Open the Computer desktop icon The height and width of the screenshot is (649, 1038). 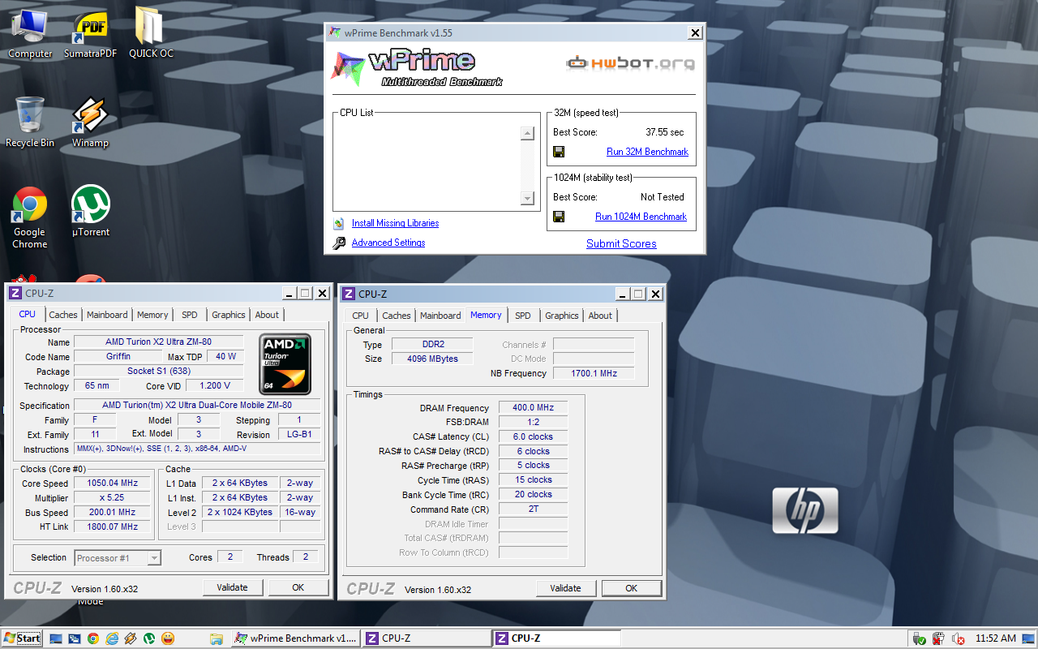pos(30,32)
